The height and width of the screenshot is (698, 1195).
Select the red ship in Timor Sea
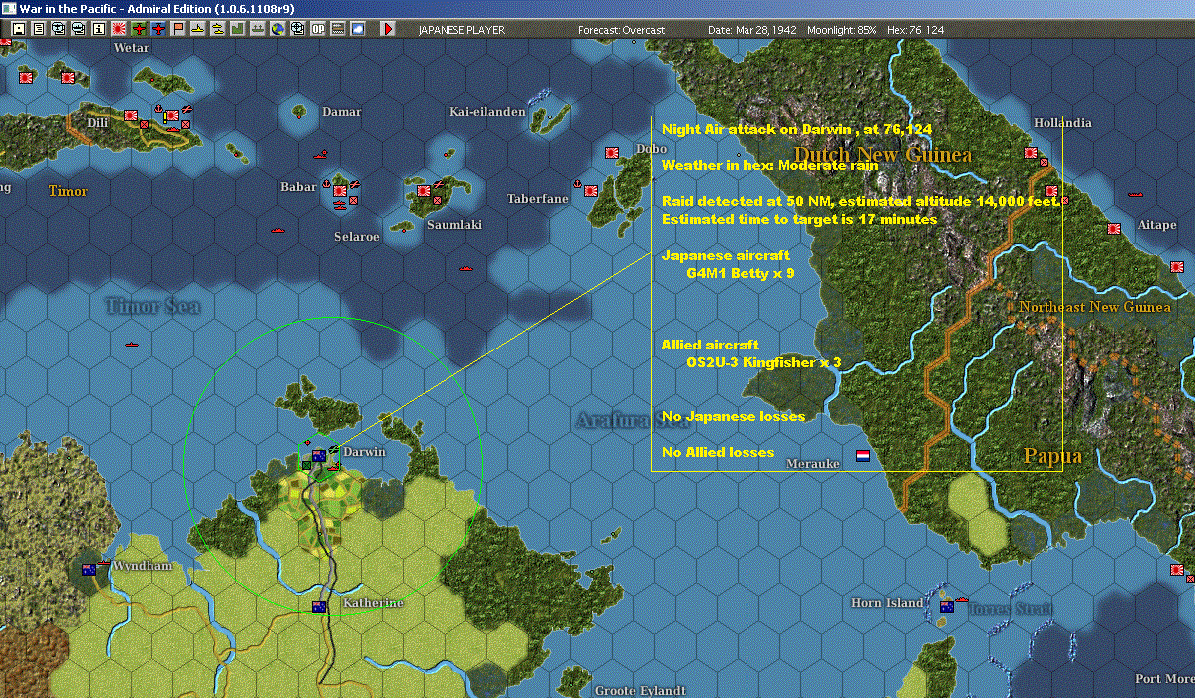tap(132, 345)
